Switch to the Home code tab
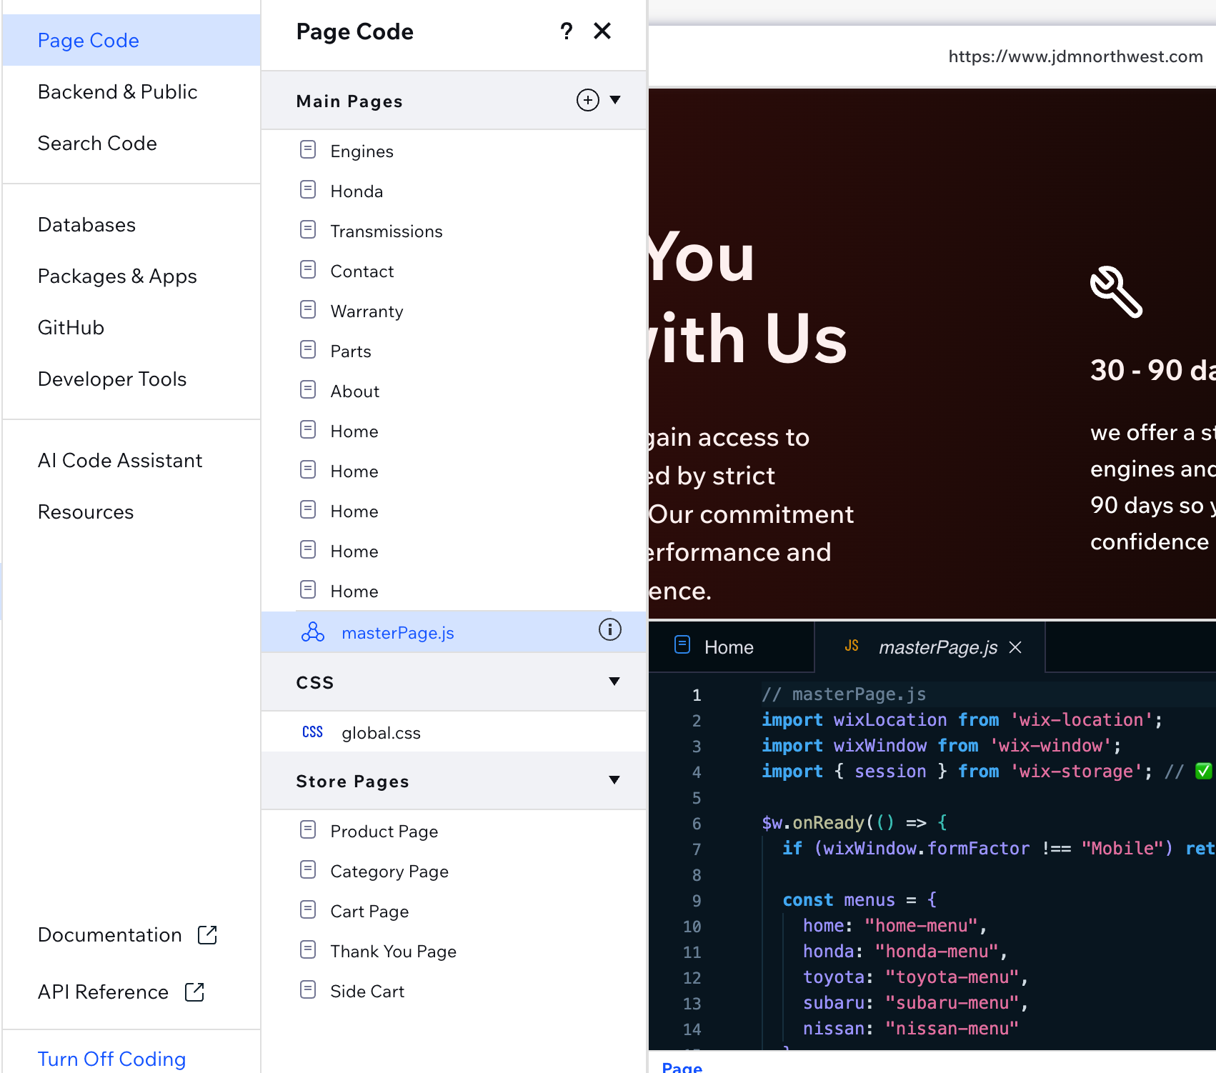1216x1073 pixels. click(729, 647)
